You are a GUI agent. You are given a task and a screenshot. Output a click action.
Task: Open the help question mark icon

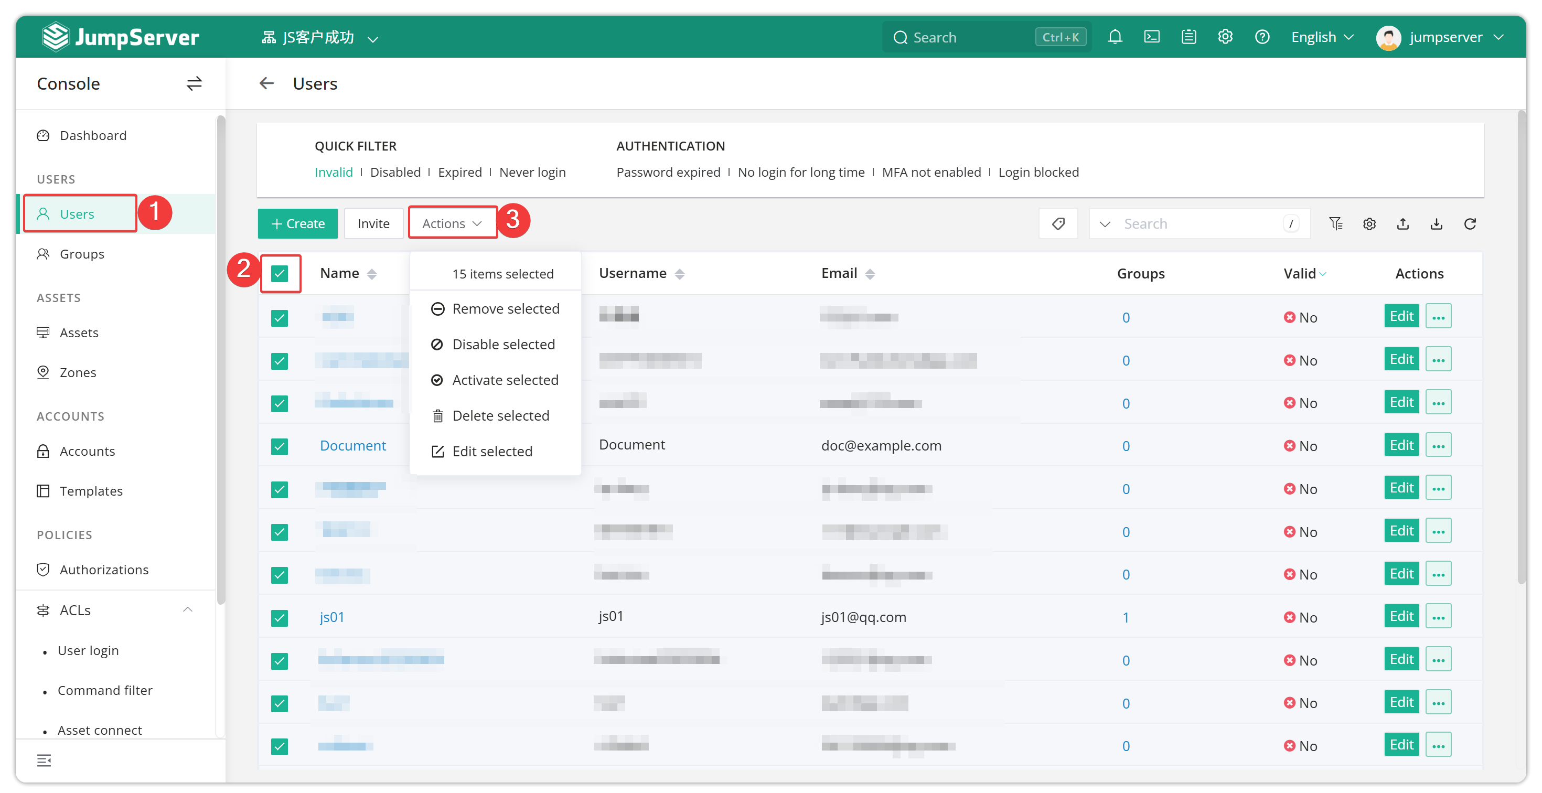[1262, 37]
